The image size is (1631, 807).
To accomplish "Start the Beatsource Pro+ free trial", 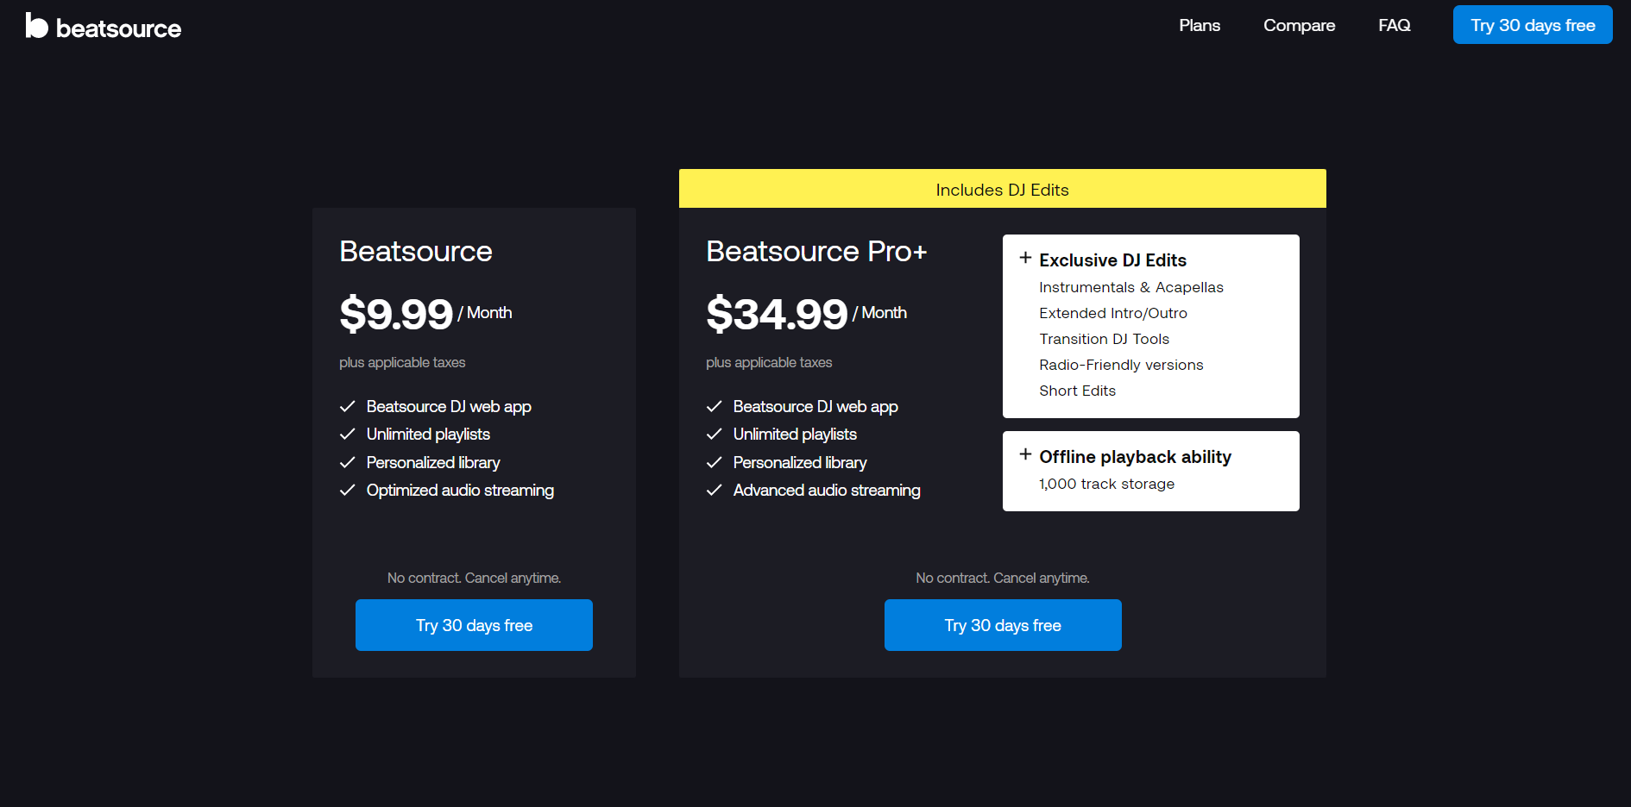I will (x=1003, y=625).
